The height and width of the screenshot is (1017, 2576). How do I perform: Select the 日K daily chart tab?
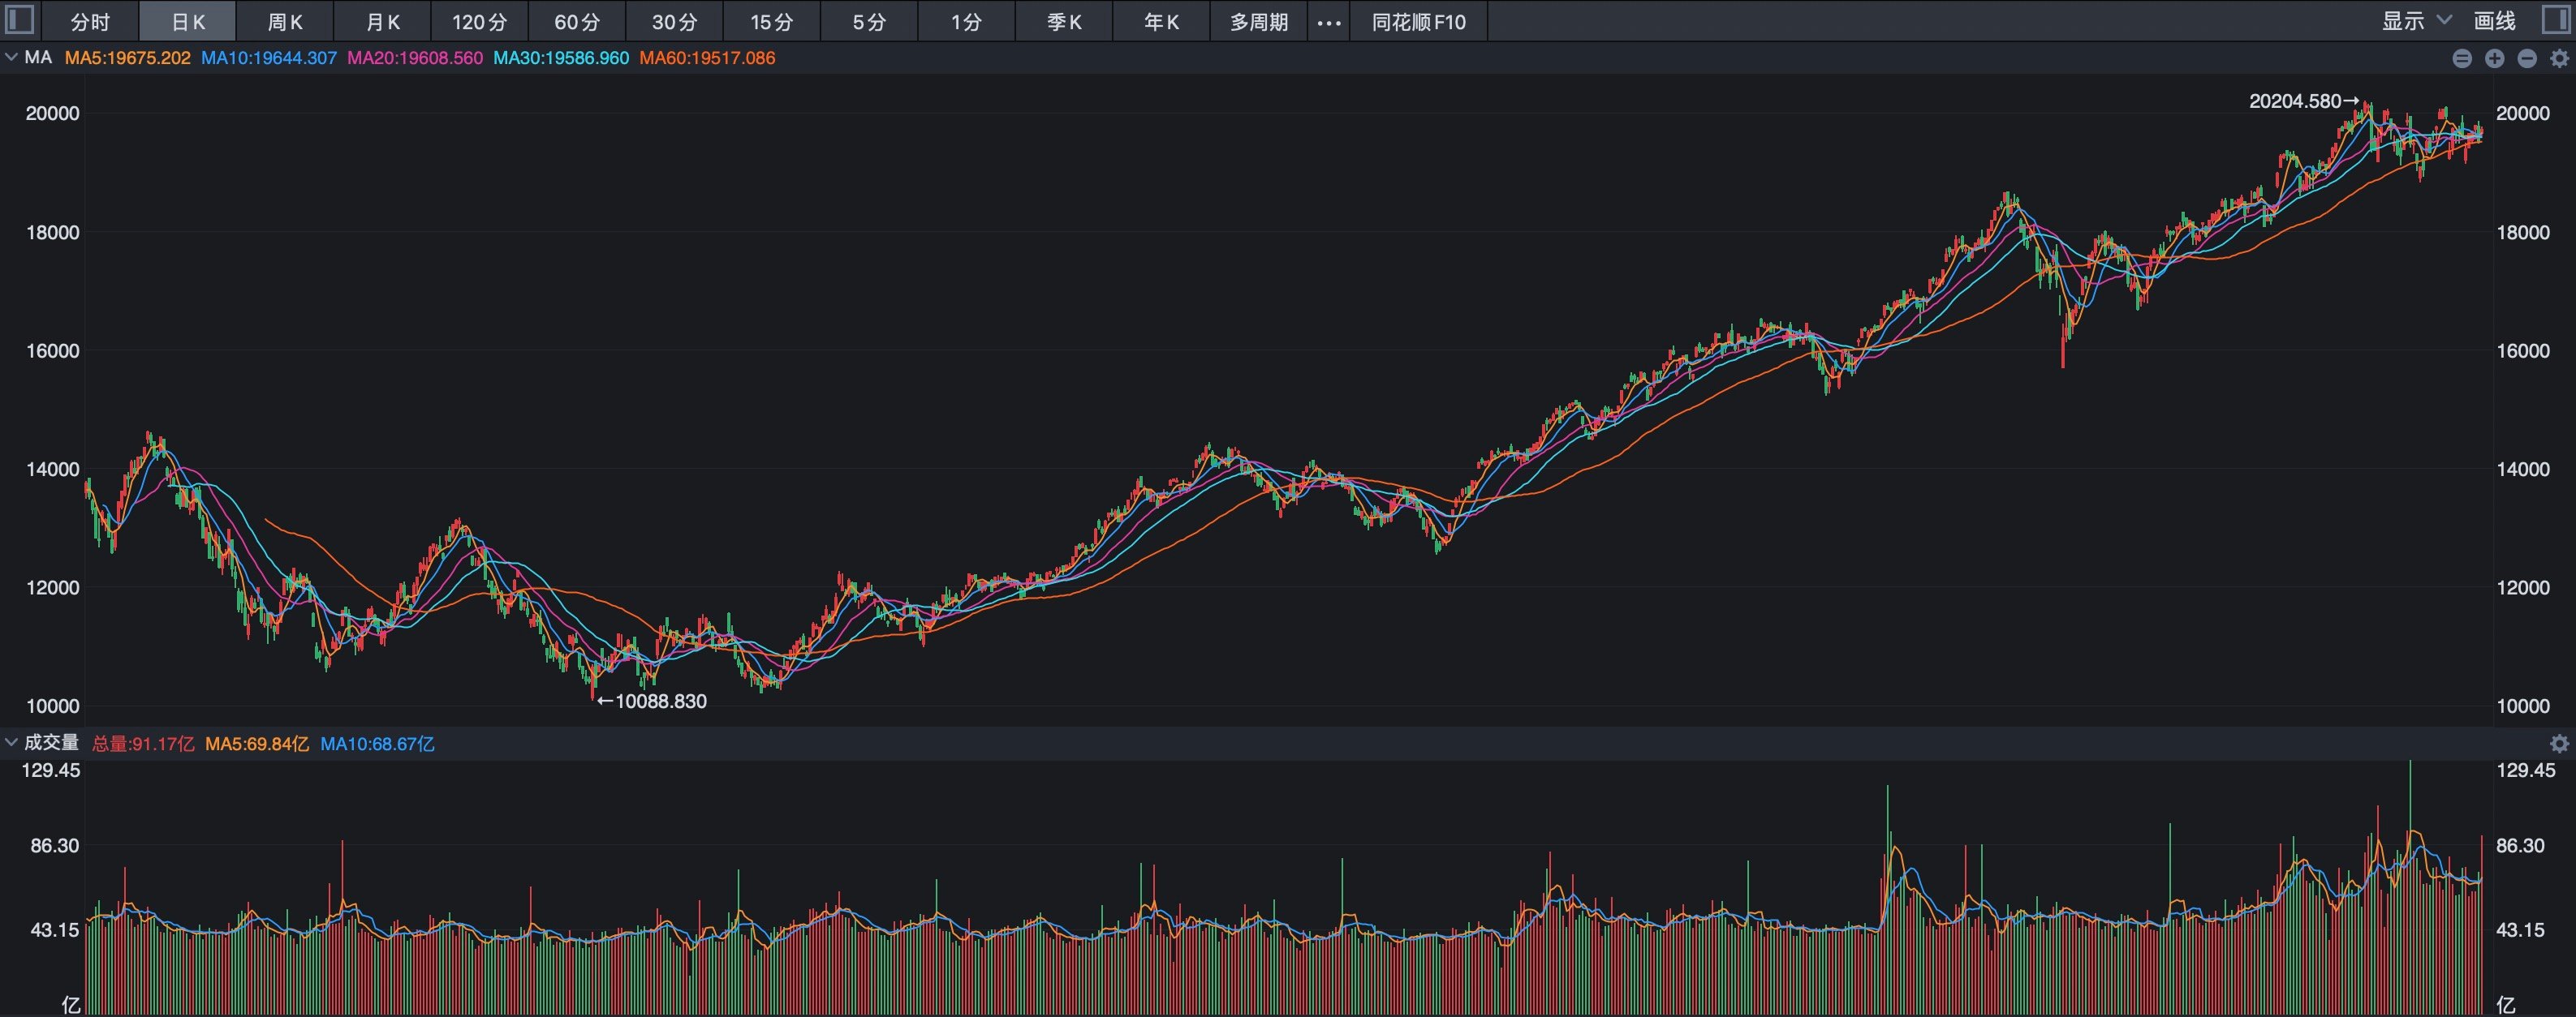coord(187,21)
